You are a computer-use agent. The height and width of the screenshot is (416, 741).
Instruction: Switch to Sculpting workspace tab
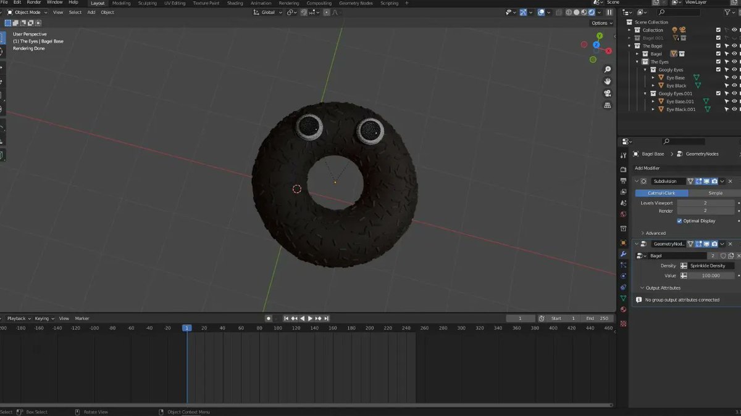tap(148, 3)
